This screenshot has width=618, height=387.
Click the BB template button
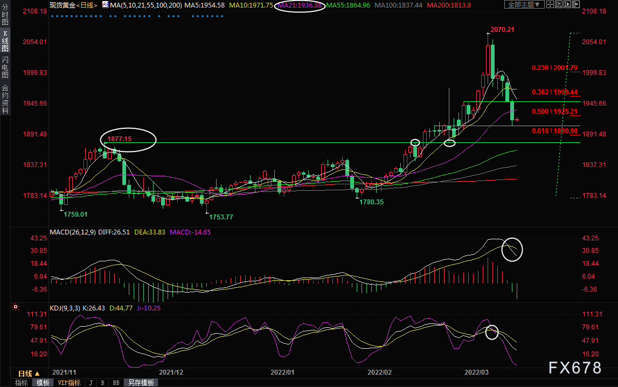[116, 383]
